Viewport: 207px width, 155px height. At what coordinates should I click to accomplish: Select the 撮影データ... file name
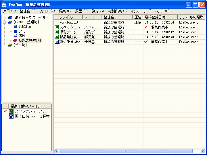71,32
